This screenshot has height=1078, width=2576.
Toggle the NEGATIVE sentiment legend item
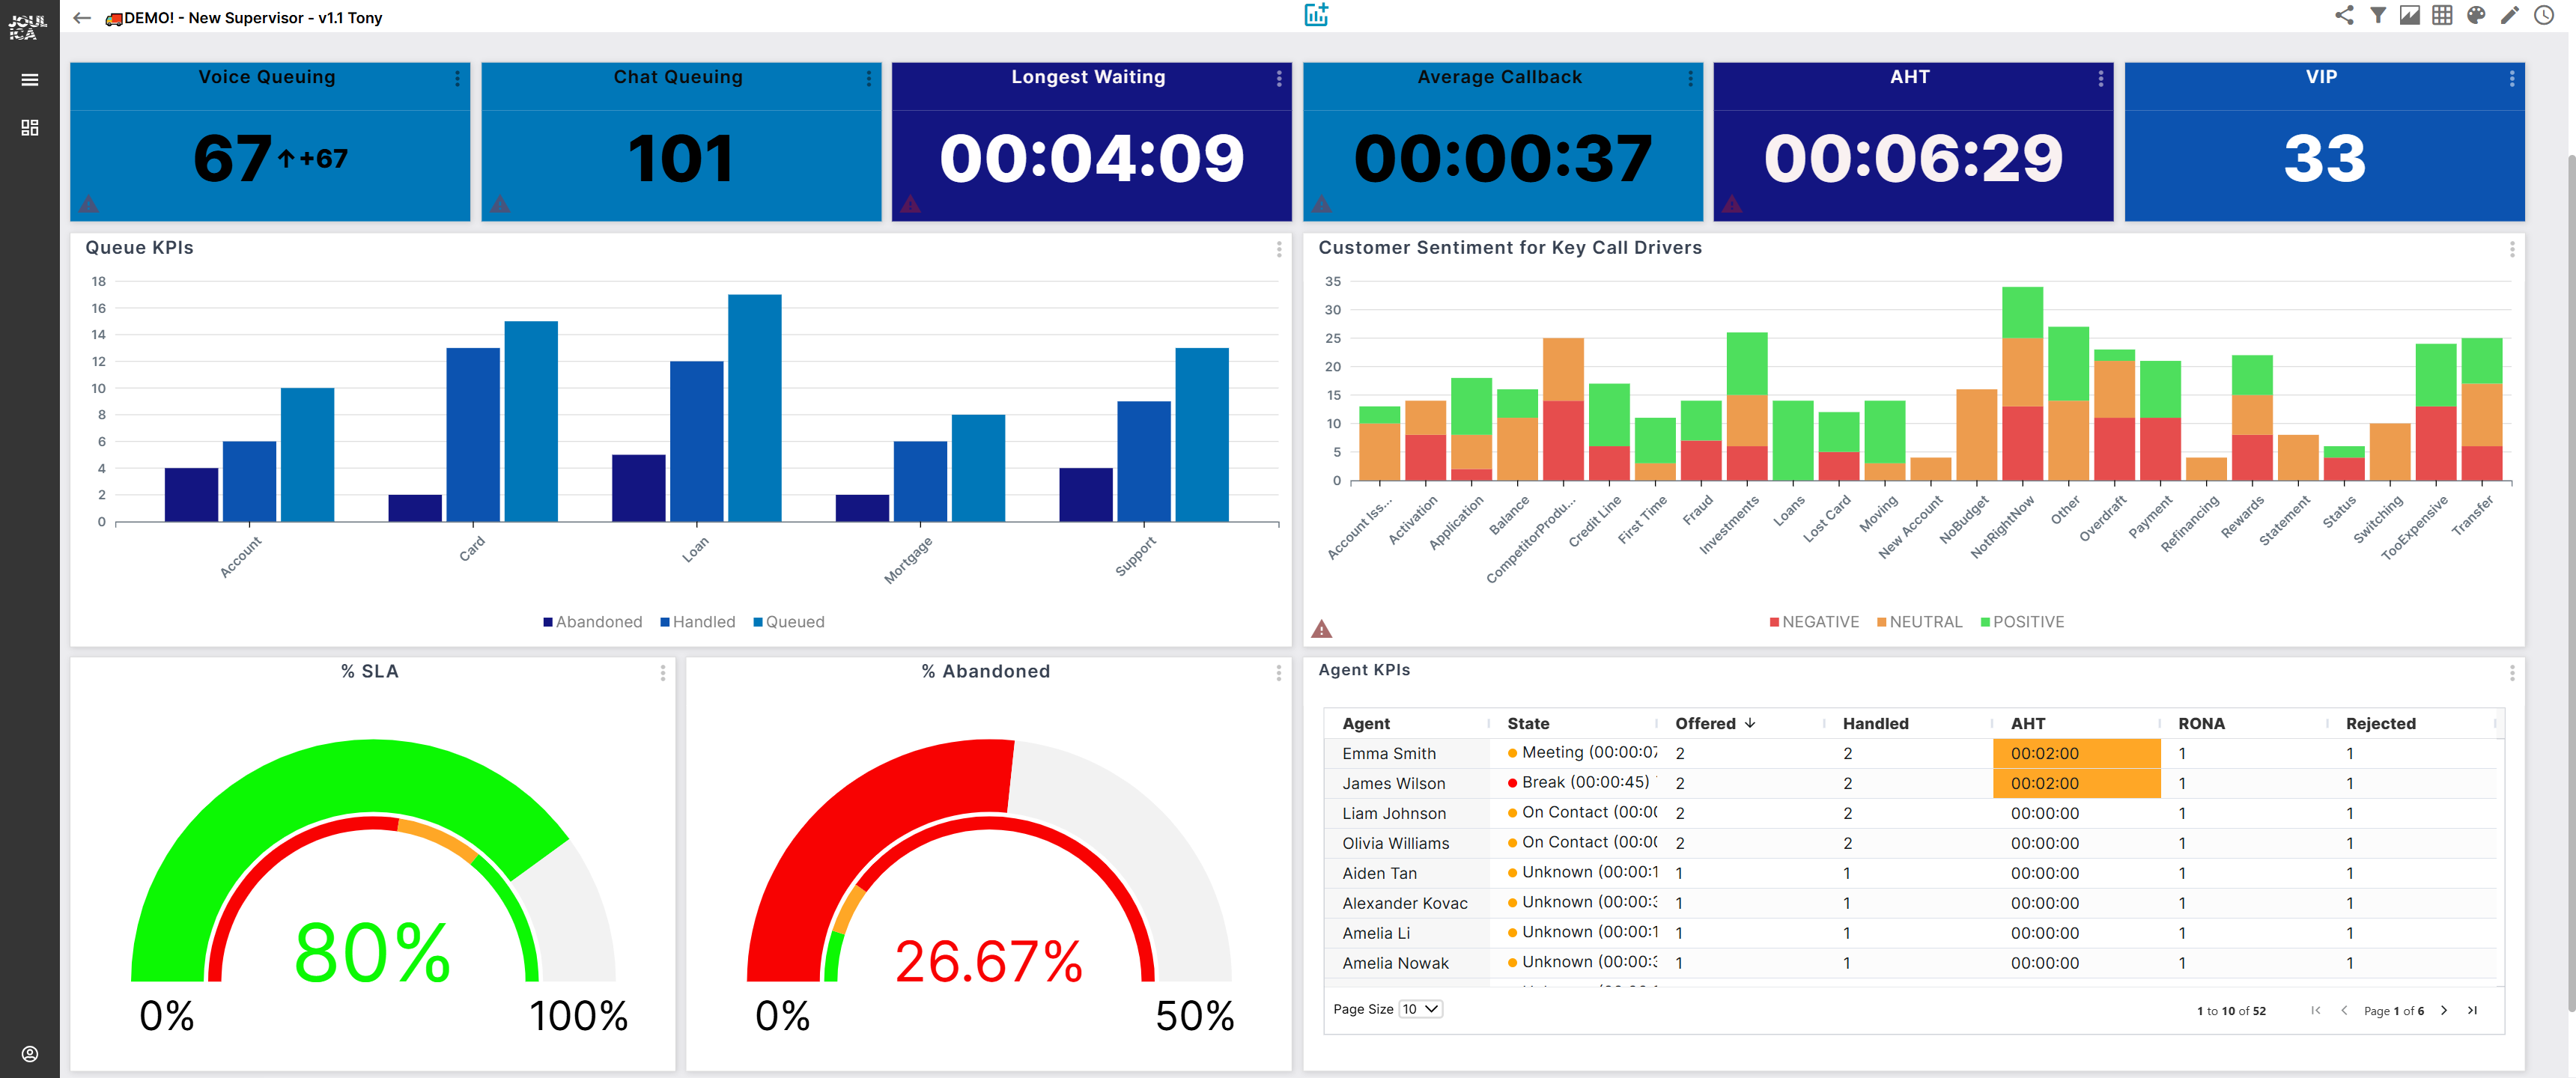tap(1814, 621)
